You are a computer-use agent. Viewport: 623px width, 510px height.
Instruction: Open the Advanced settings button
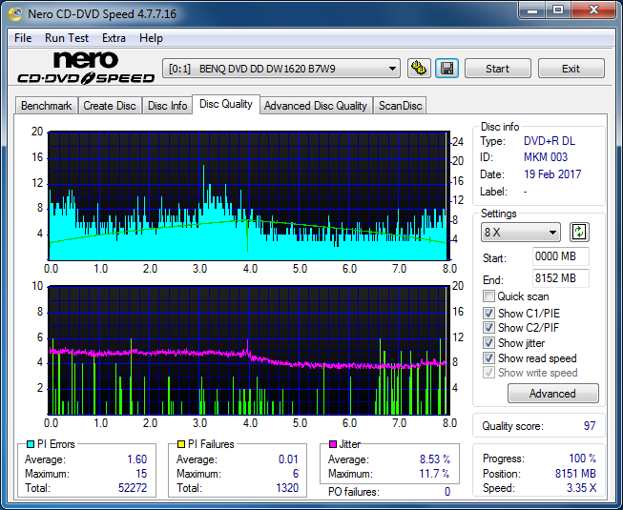coord(552,393)
